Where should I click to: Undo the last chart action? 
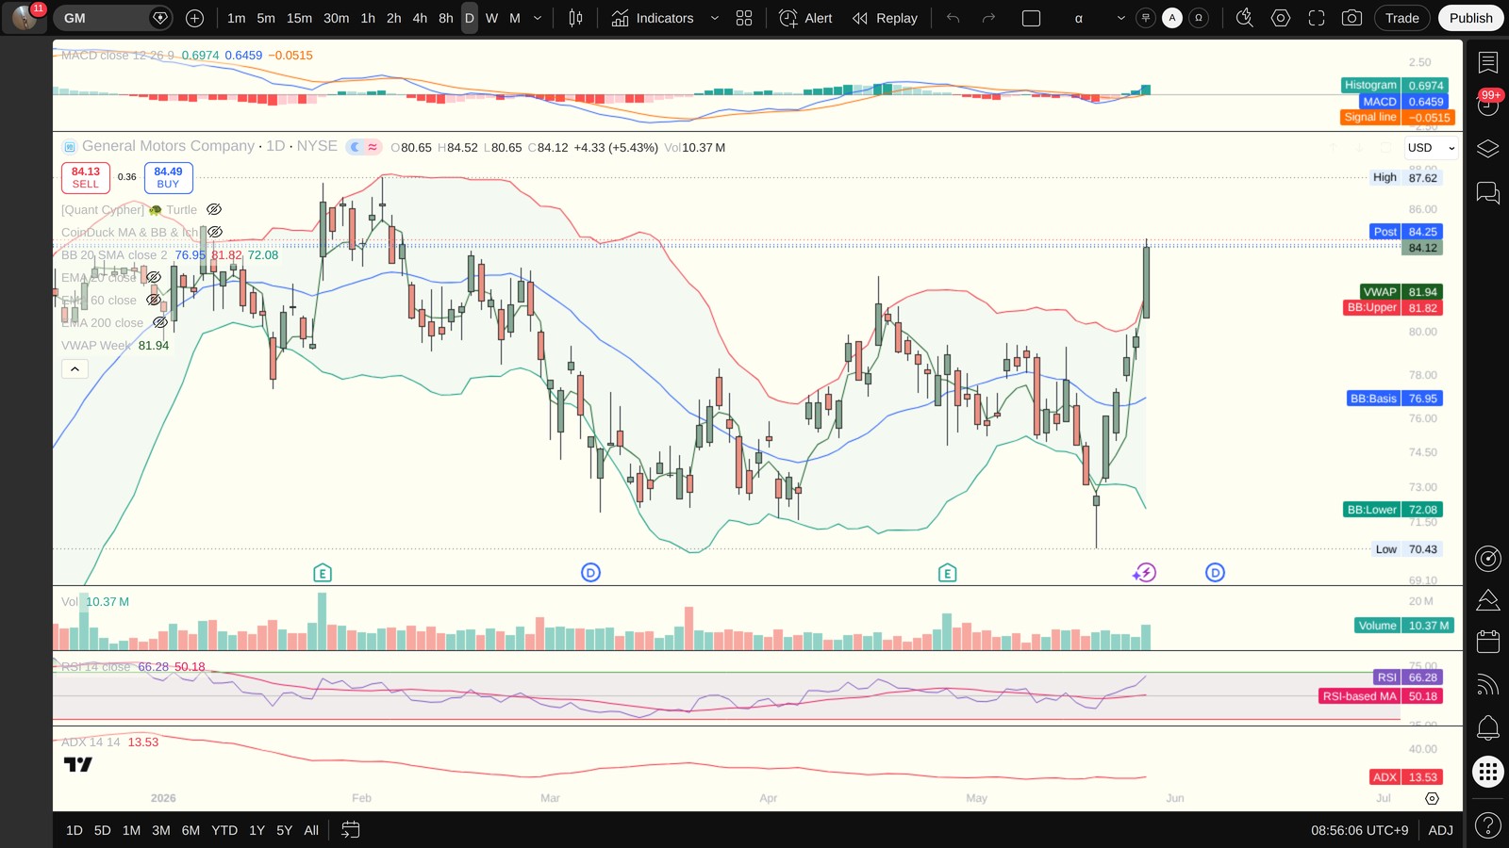(953, 18)
